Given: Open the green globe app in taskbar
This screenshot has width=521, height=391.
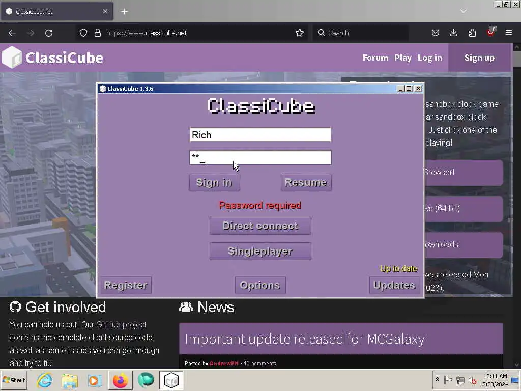Looking at the screenshot, I should point(146,380).
